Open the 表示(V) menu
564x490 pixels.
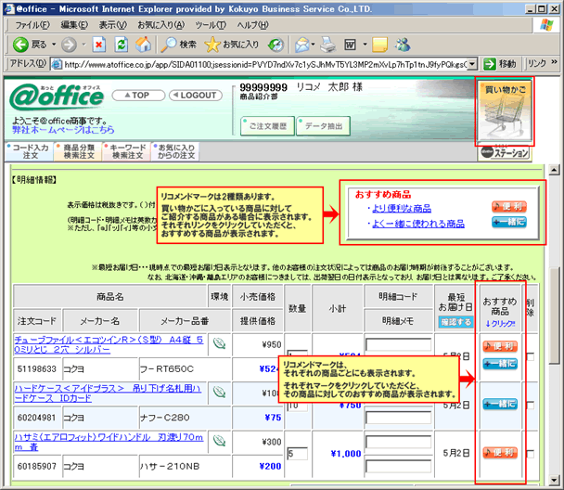pos(113,25)
